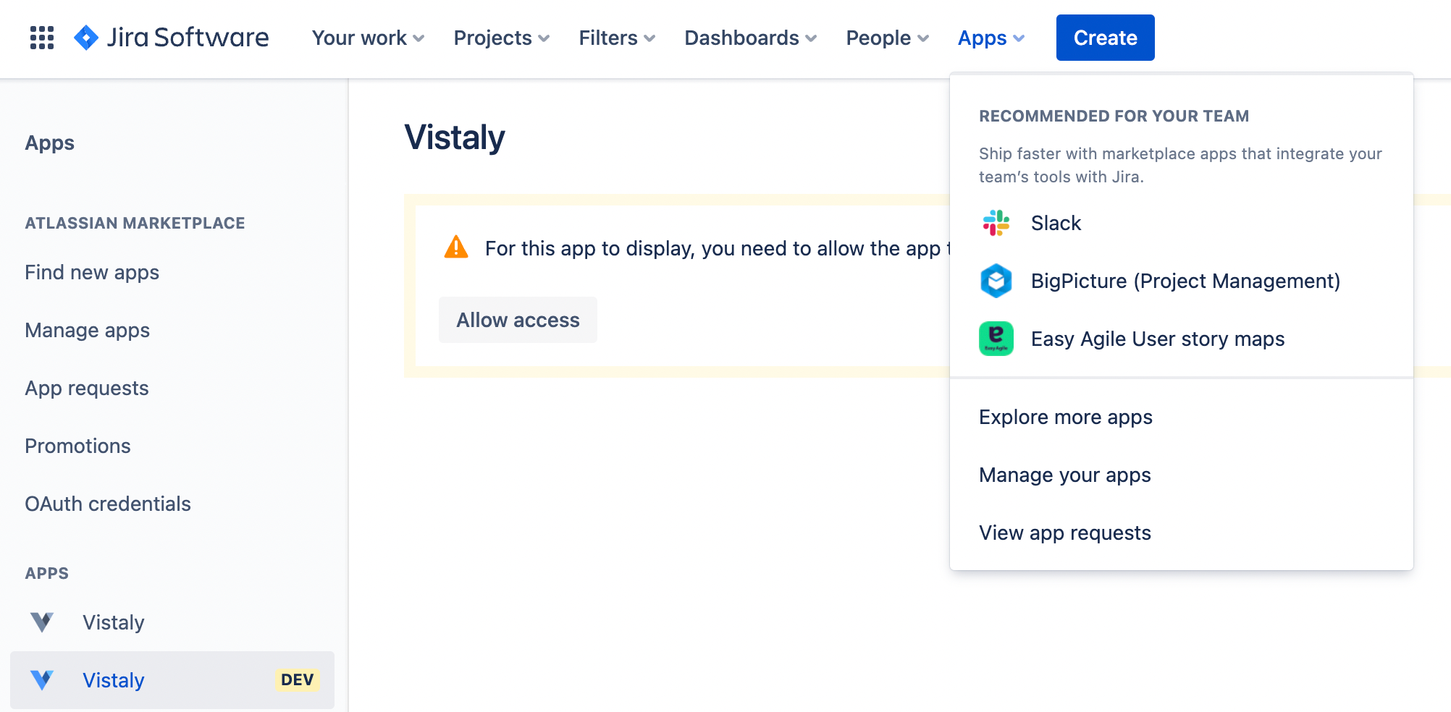Screen dimensions: 1451x712
Task: Select the Vistaly DEV app entry
Action: [172, 680]
